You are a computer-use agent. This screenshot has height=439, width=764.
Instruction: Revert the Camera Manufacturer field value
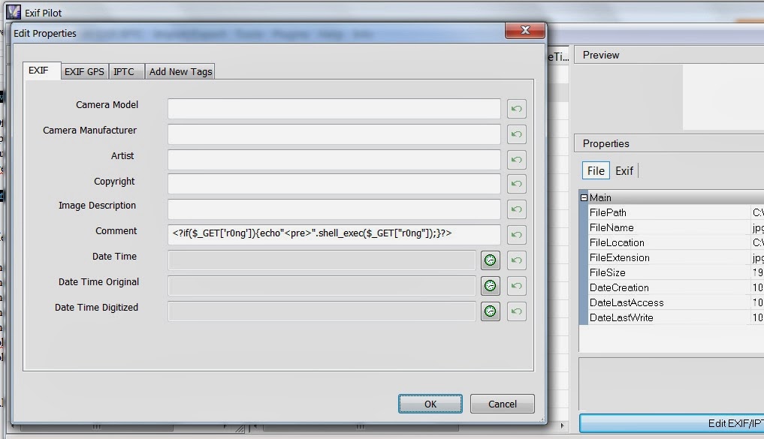[517, 134]
